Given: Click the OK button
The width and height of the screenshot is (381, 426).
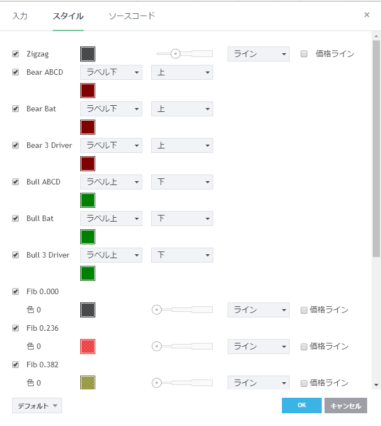Looking at the screenshot, I should 301,406.
